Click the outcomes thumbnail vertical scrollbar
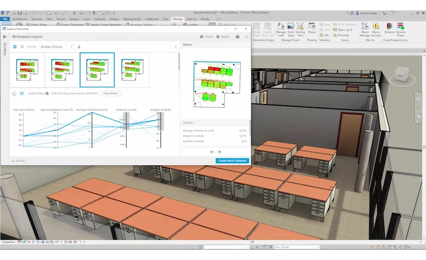 pyautogui.click(x=179, y=61)
